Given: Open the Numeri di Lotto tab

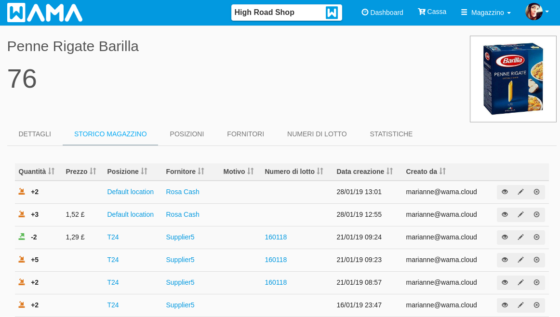Looking at the screenshot, I should point(317,134).
